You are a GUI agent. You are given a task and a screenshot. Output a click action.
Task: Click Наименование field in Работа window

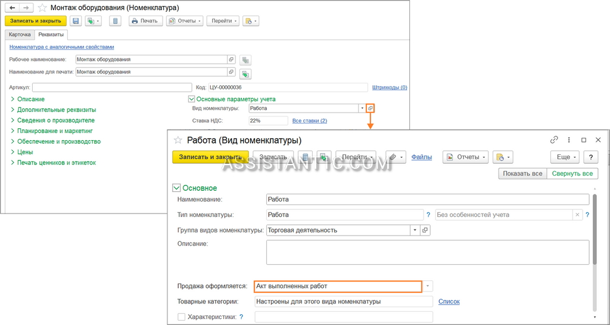click(x=428, y=199)
